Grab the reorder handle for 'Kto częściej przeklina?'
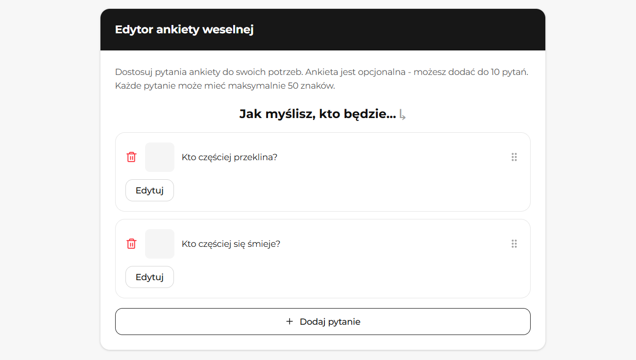 (x=514, y=157)
